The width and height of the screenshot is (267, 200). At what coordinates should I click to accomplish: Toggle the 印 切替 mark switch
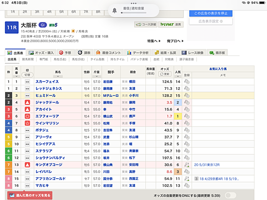[x=27, y=75]
